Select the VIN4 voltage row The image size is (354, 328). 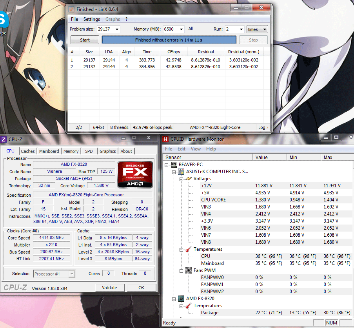click(276, 214)
